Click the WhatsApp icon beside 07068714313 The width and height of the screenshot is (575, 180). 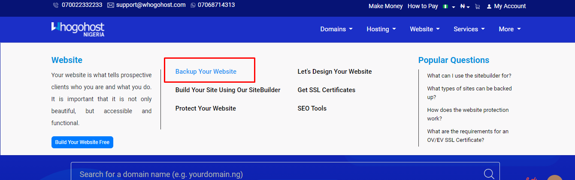193,6
